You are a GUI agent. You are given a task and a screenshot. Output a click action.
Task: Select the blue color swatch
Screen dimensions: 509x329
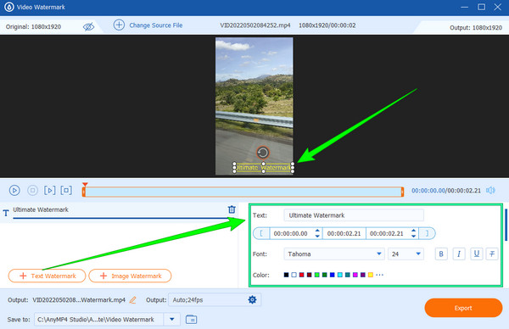pos(332,275)
